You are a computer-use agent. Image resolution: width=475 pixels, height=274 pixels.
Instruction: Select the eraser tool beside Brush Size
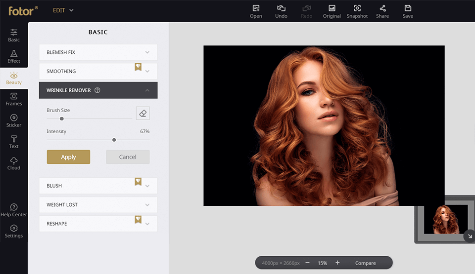[x=142, y=113]
